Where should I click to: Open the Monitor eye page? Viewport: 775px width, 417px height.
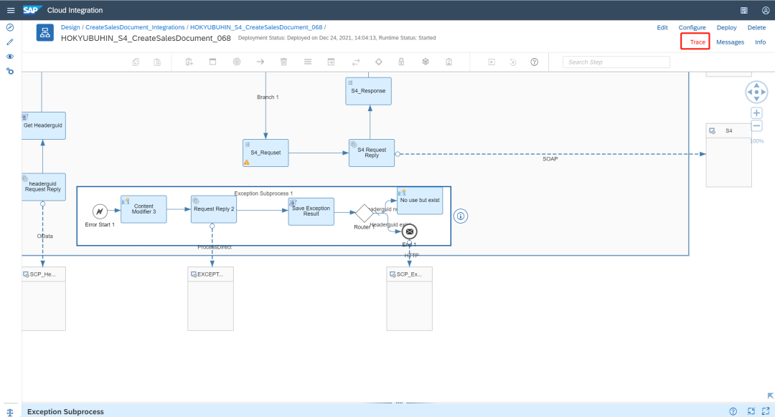(x=10, y=57)
